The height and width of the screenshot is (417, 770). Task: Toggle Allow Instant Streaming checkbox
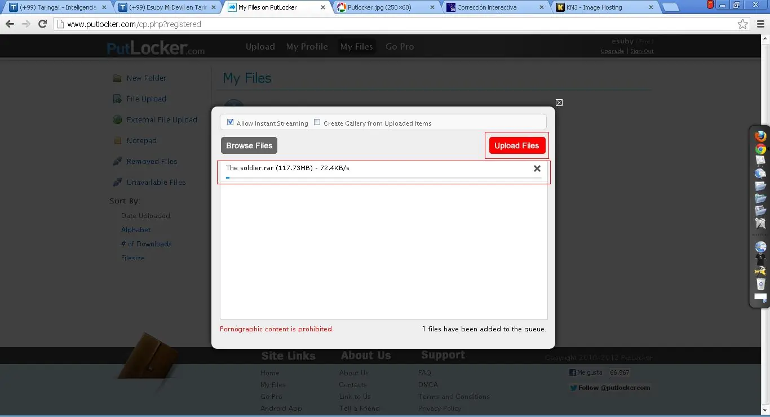(x=230, y=122)
